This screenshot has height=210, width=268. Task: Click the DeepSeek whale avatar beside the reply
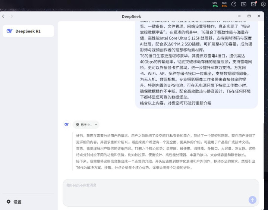coord(66,125)
